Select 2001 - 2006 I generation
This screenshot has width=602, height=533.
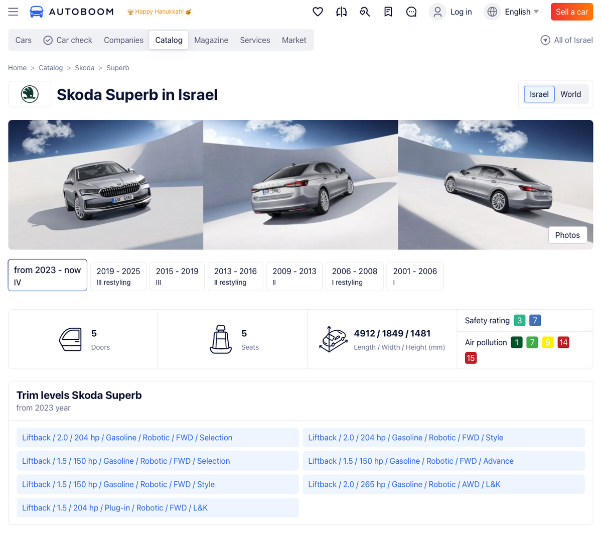pyautogui.click(x=415, y=276)
